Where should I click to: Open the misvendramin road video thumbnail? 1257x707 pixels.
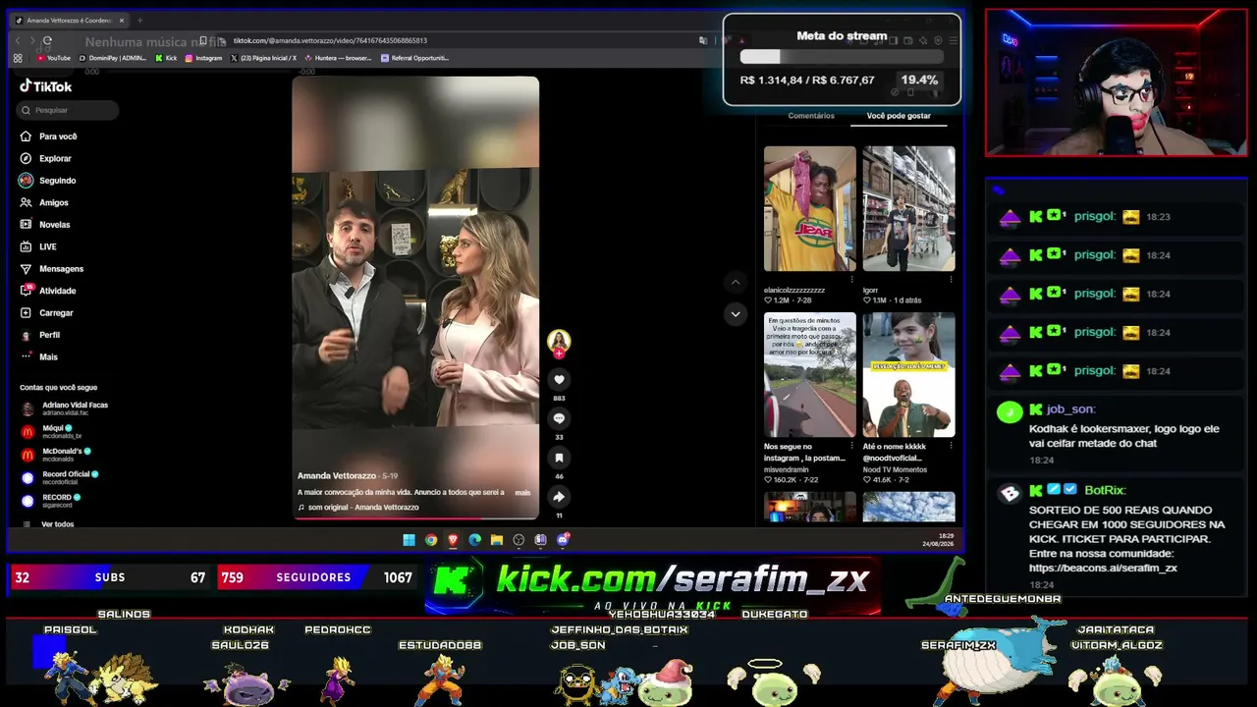(810, 375)
